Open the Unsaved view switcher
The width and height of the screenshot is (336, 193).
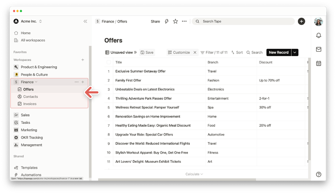121,53
